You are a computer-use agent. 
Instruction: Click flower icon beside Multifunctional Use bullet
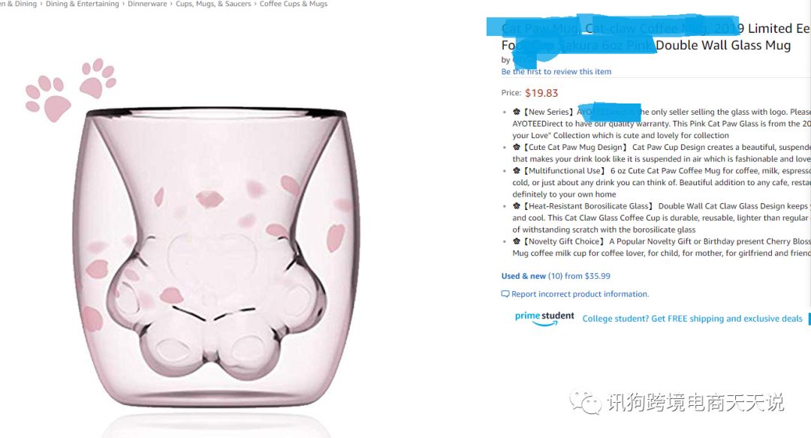(x=516, y=170)
